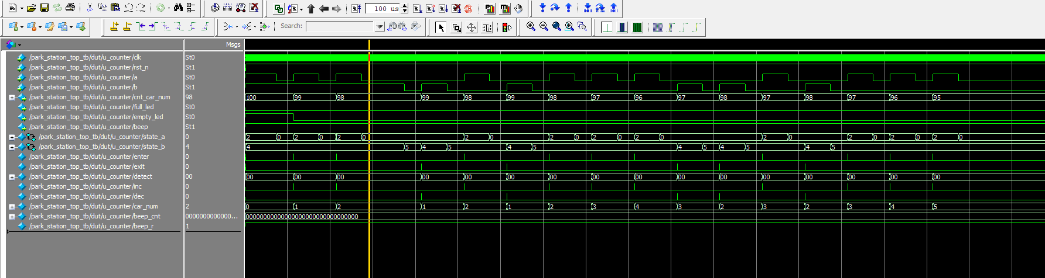Click Zoom In on Active Cursor
This screenshot has width=1045, height=278.
click(569, 27)
